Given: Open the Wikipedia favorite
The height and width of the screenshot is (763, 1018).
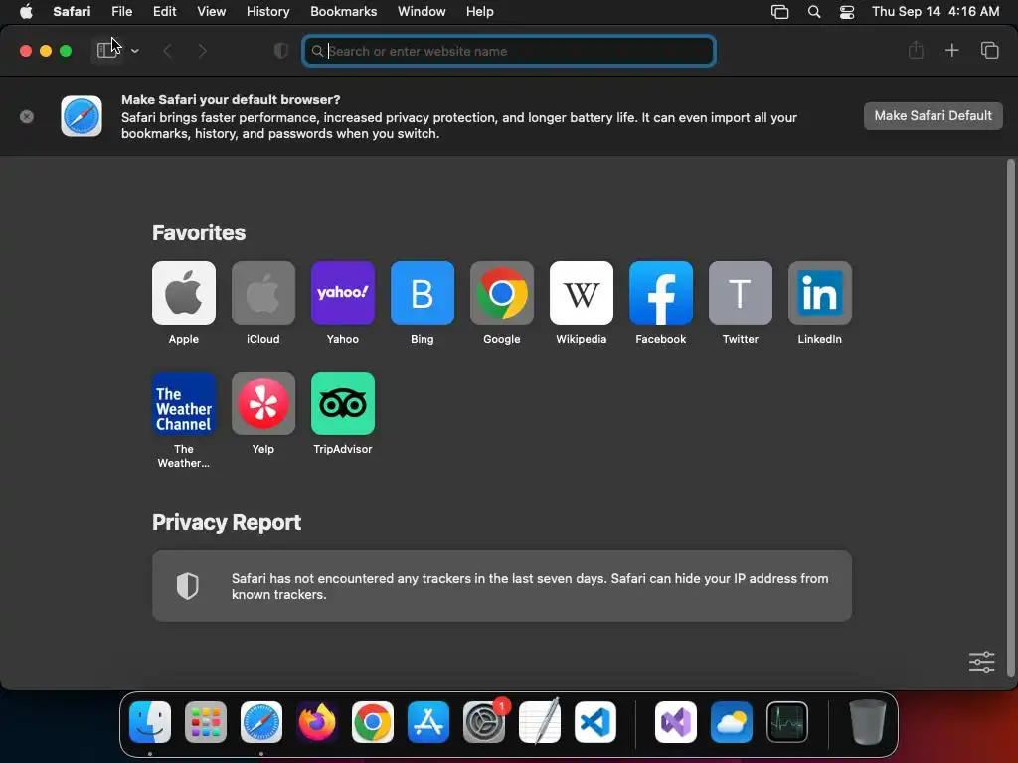Looking at the screenshot, I should 581,293.
